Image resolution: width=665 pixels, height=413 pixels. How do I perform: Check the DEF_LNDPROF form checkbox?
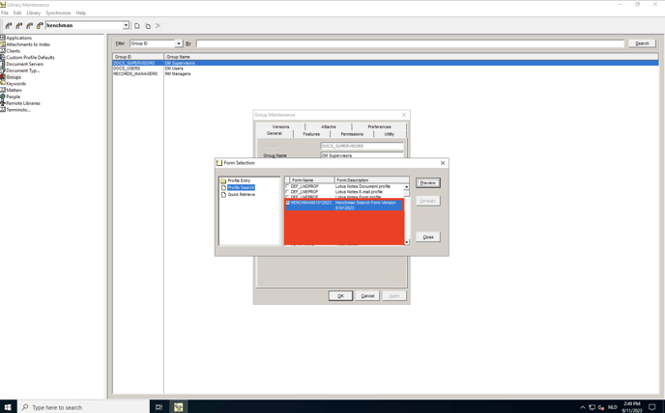click(287, 186)
